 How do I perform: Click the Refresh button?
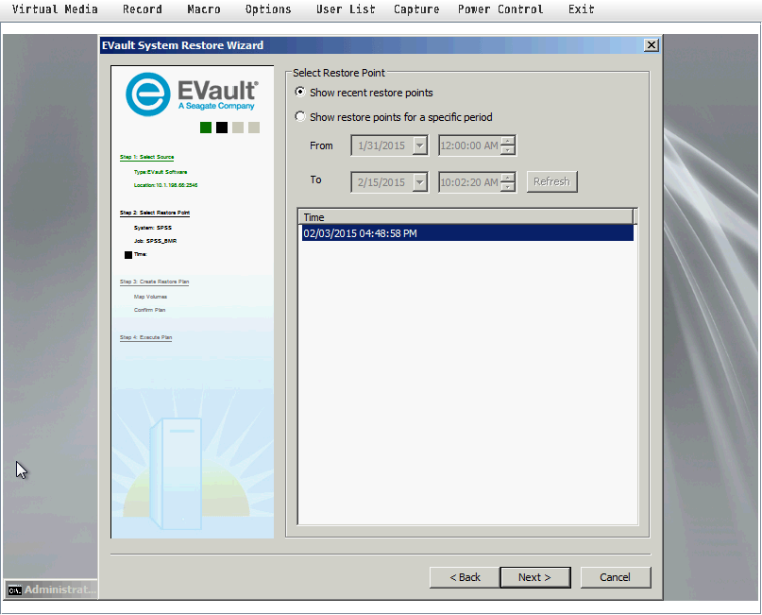(552, 181)
